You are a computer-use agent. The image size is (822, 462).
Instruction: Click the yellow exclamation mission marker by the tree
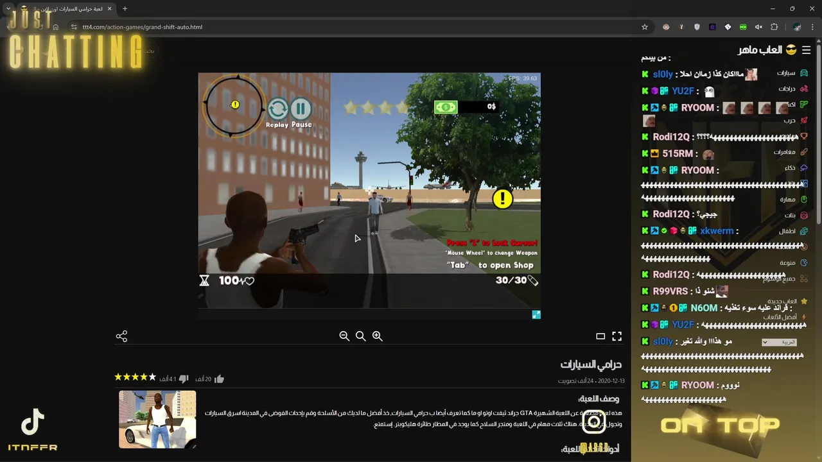502,198
